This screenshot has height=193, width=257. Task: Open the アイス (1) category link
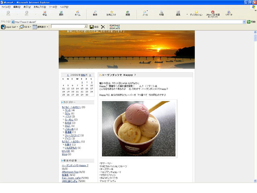click(68, 138)
